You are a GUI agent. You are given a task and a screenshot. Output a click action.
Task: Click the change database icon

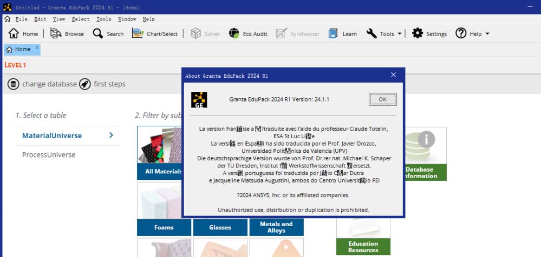[x=14, y=84]
